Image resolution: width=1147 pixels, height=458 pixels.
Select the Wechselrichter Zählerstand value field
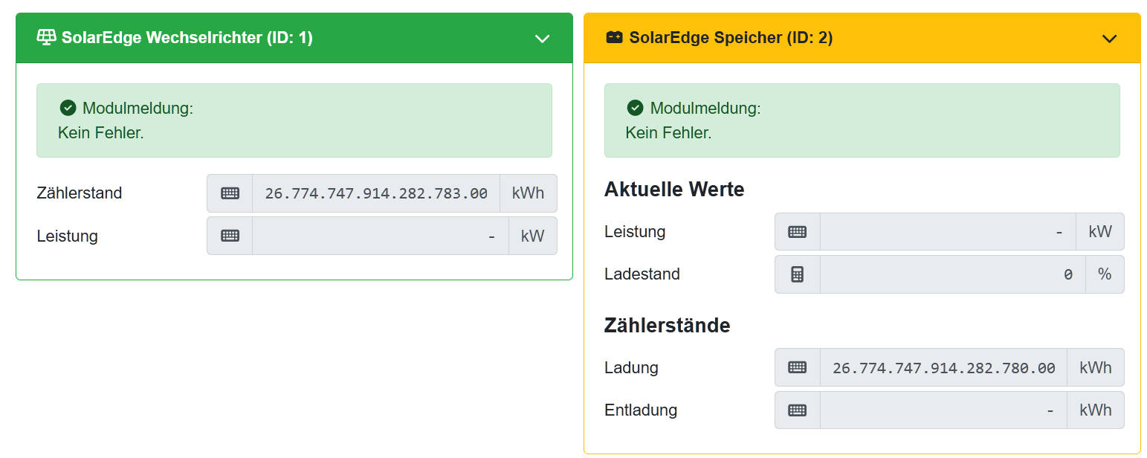point(375,193)
